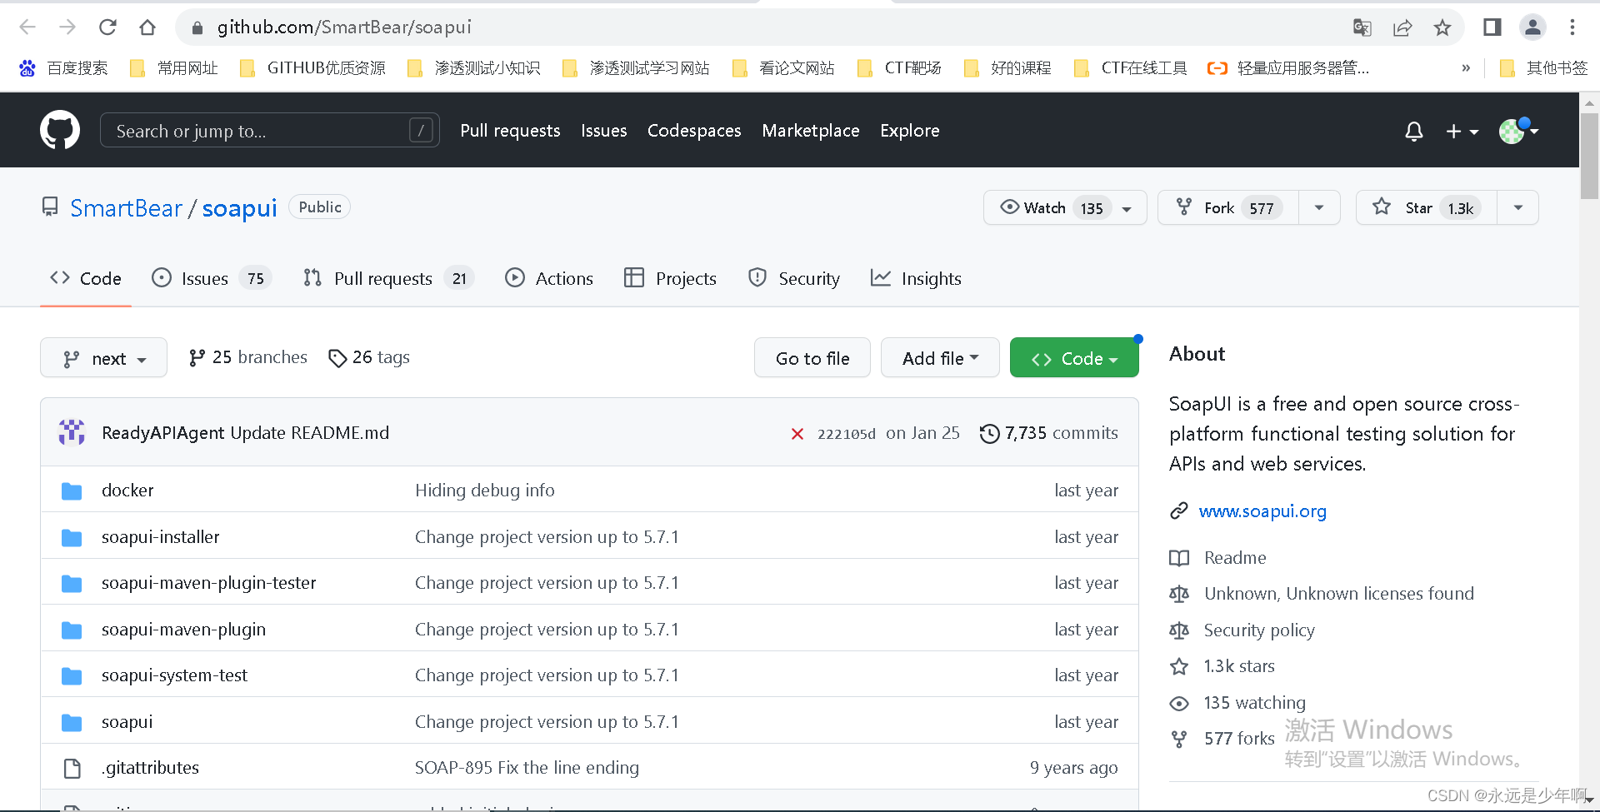Open soapui-maven-plugin folder
Viewport: 1600px width, 812px height.
coord(183,630)
